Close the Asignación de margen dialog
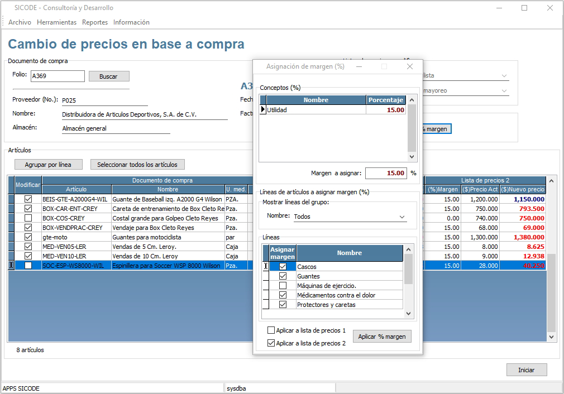 pyautogui.click(x=410, y=66)
